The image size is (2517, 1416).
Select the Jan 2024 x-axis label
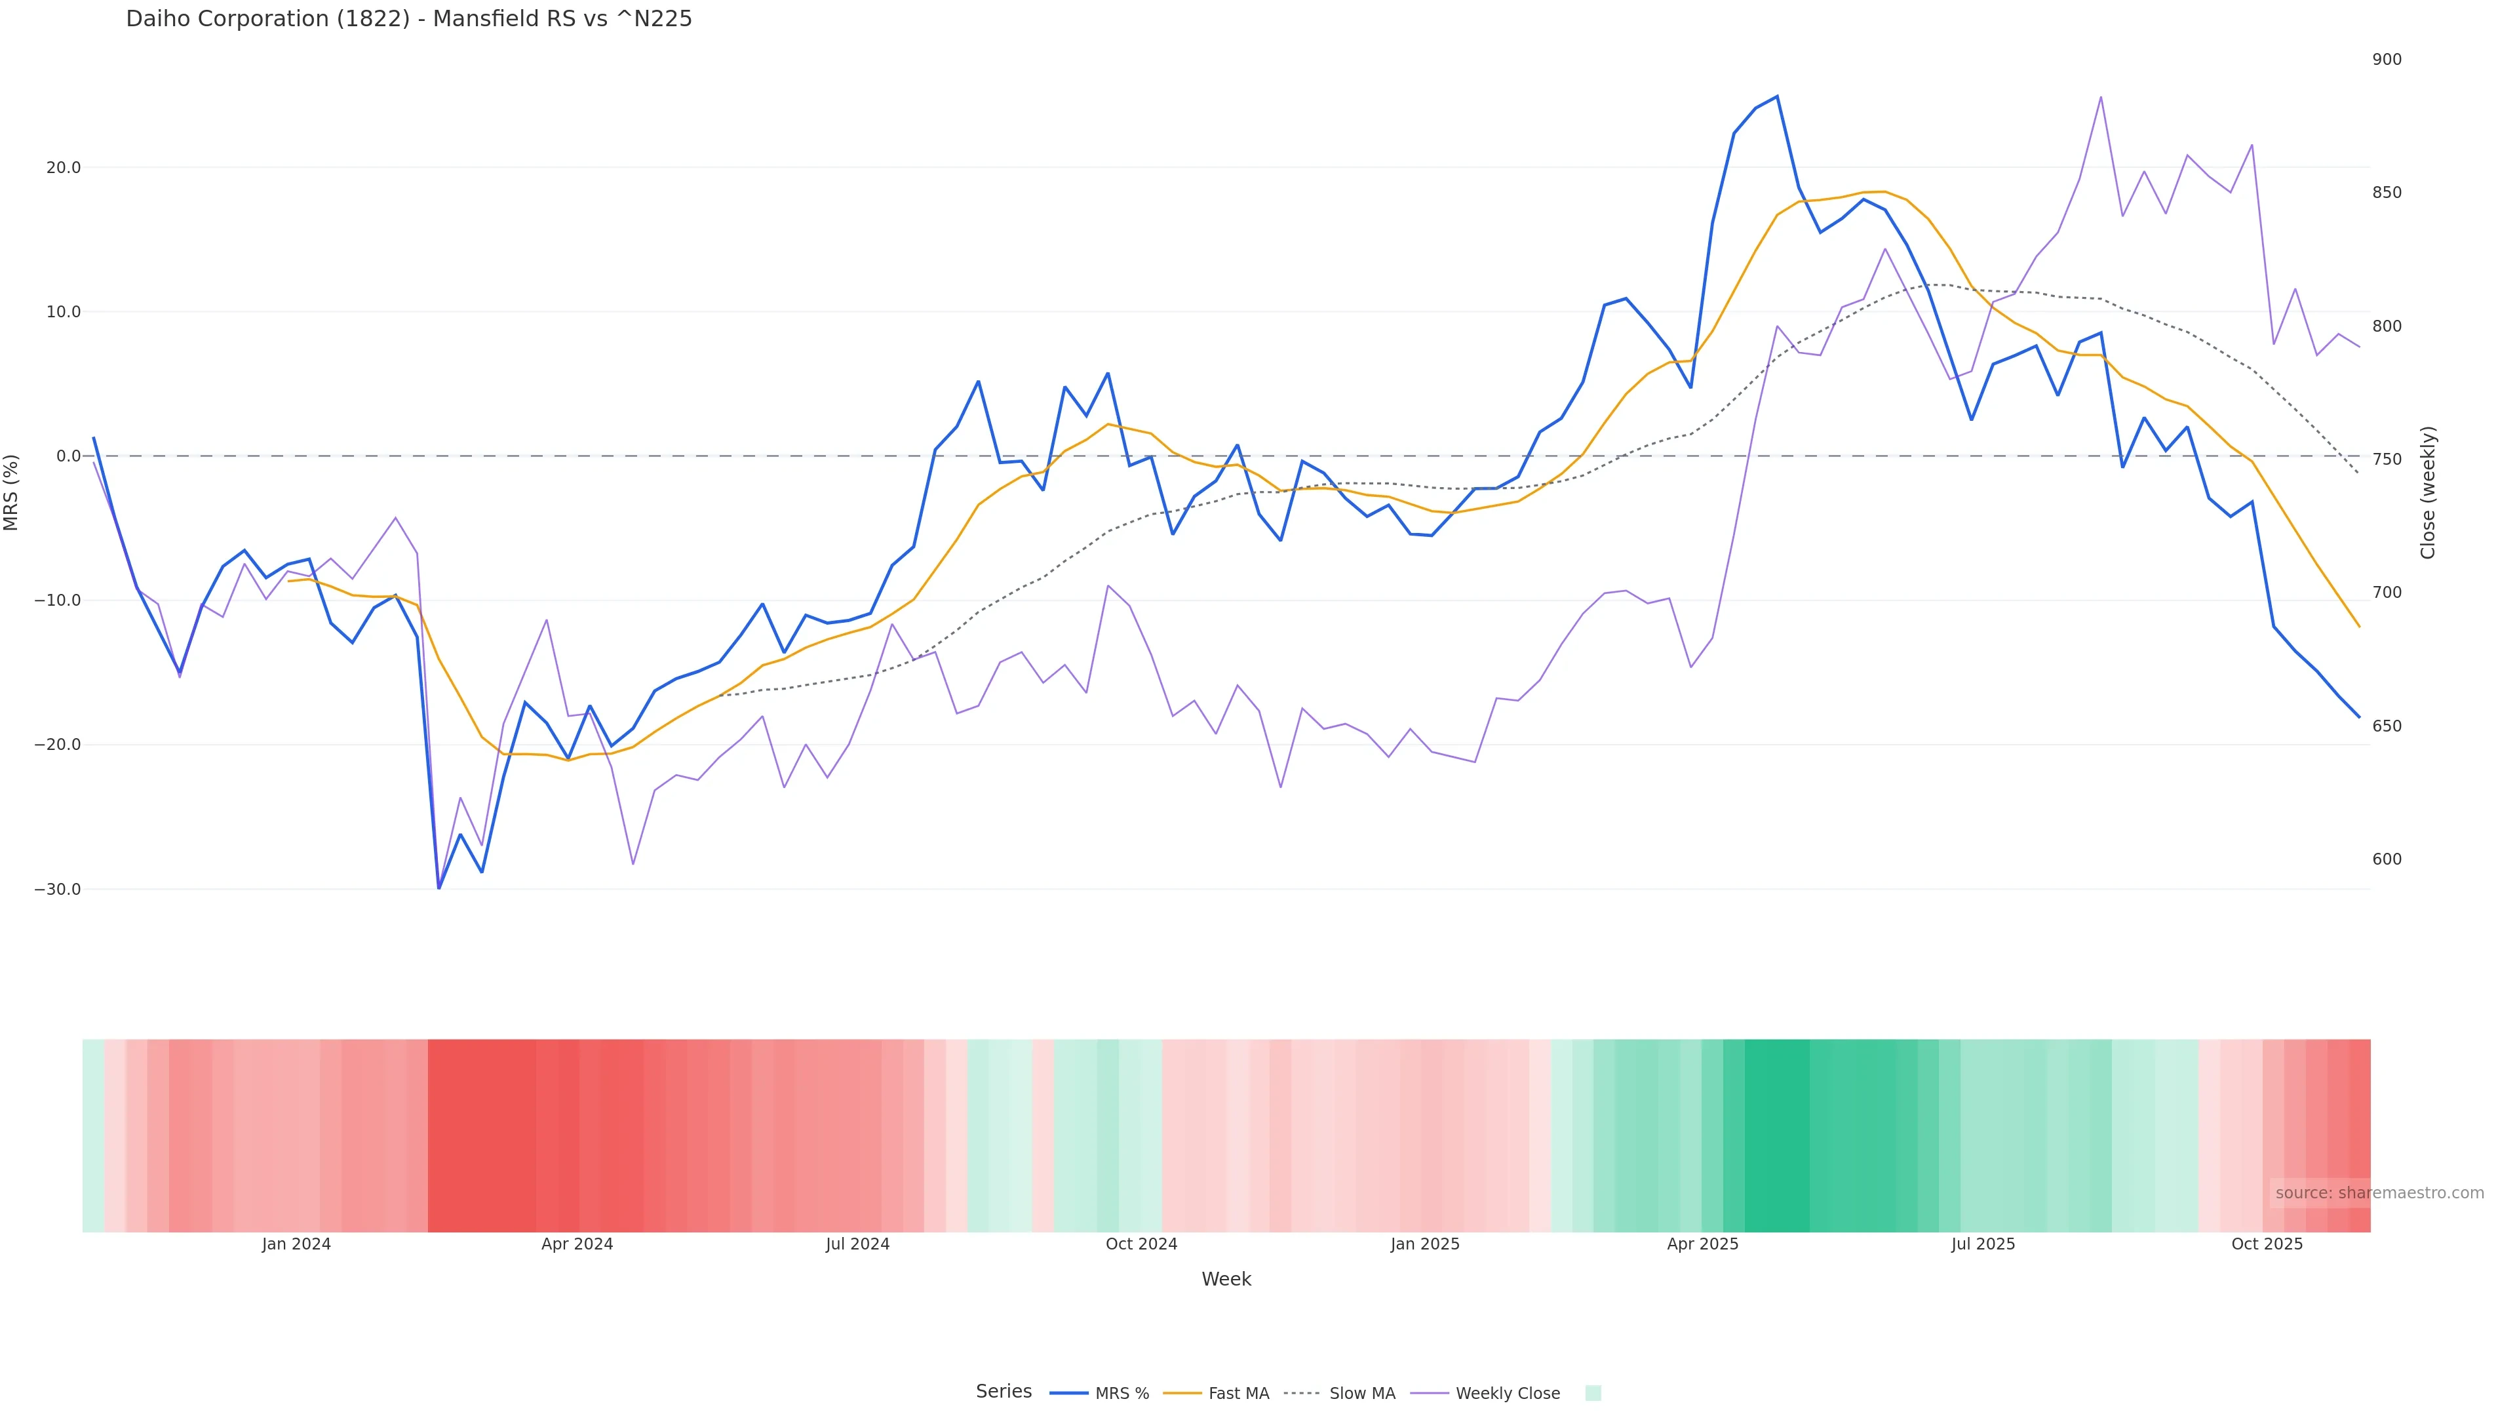click(x=296, y=1244)
